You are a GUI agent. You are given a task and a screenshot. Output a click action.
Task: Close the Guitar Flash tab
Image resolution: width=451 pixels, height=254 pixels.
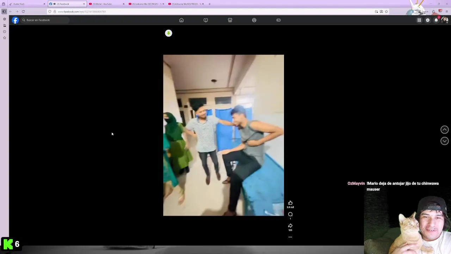coord(44,4)
